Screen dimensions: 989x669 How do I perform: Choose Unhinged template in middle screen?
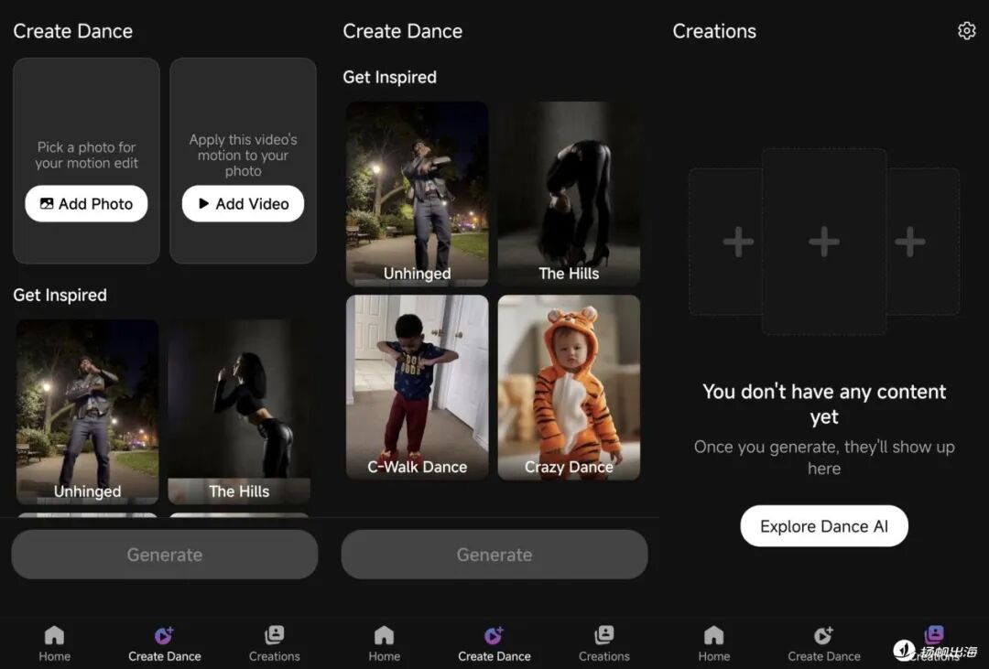pos(417,194)
